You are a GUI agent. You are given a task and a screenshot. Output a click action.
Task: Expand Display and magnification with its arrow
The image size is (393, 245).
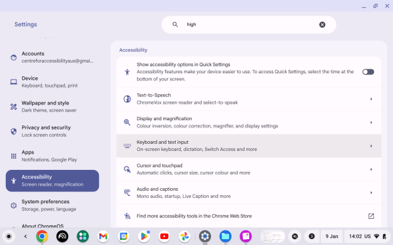coord(371,123)
